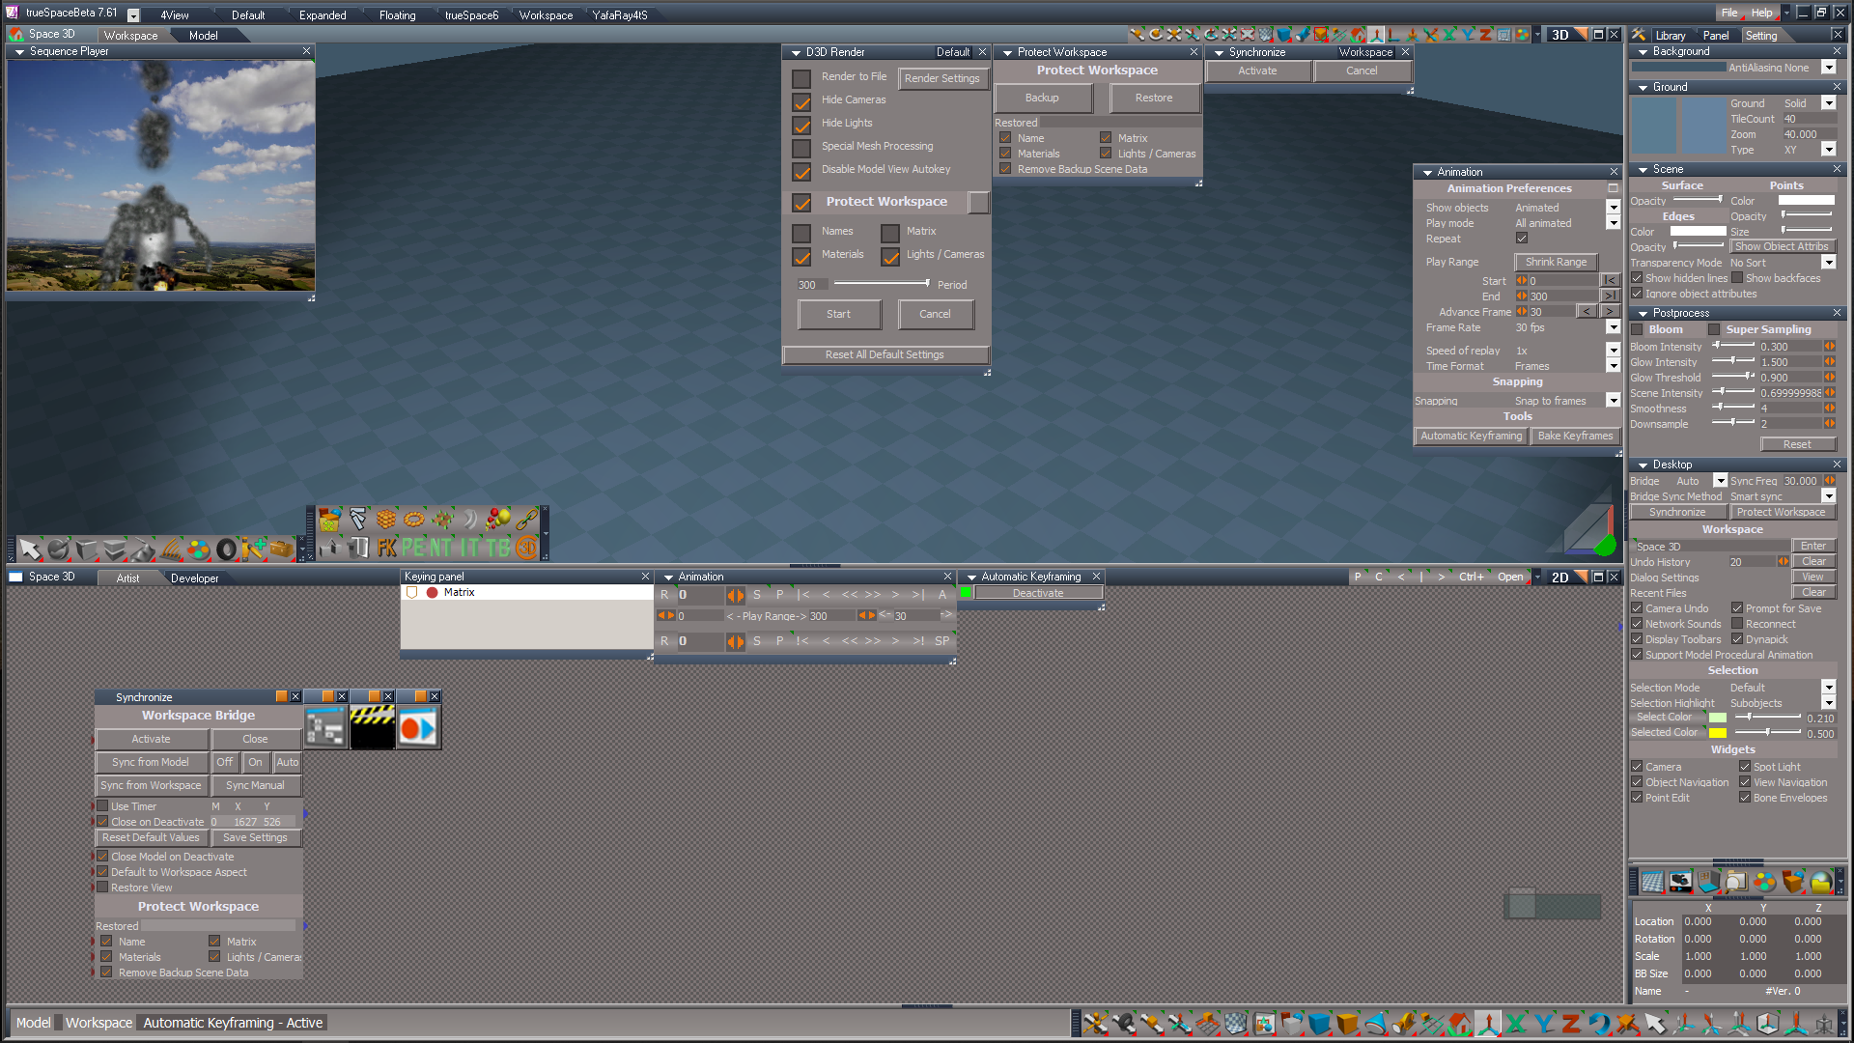Image resolution: width=1854 pixels, height=1043 pixels.
Task: Click the blue curved undo arrow icon
Action: [x=1599, y=1024]
